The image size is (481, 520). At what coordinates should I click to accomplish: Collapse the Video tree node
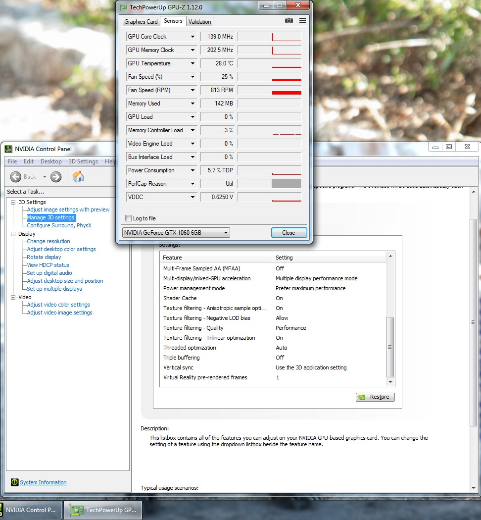13,297
